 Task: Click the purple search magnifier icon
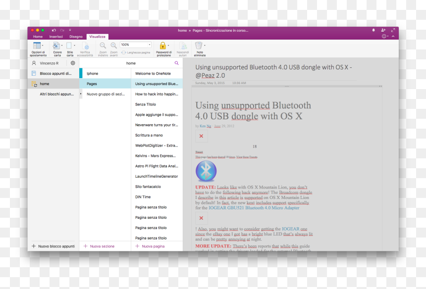pos(177,63)
